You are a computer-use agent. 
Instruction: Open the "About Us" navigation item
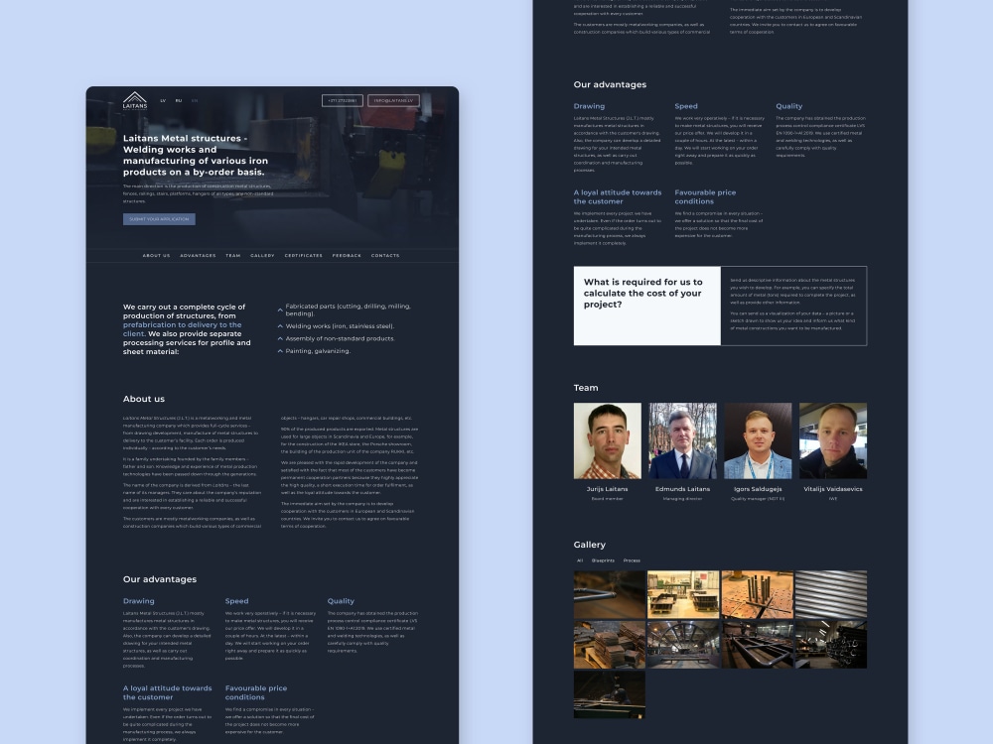coord(157,255)
